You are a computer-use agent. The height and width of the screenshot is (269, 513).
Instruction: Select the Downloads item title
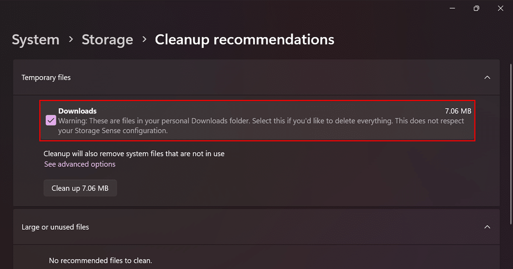[x=77, y=111]
